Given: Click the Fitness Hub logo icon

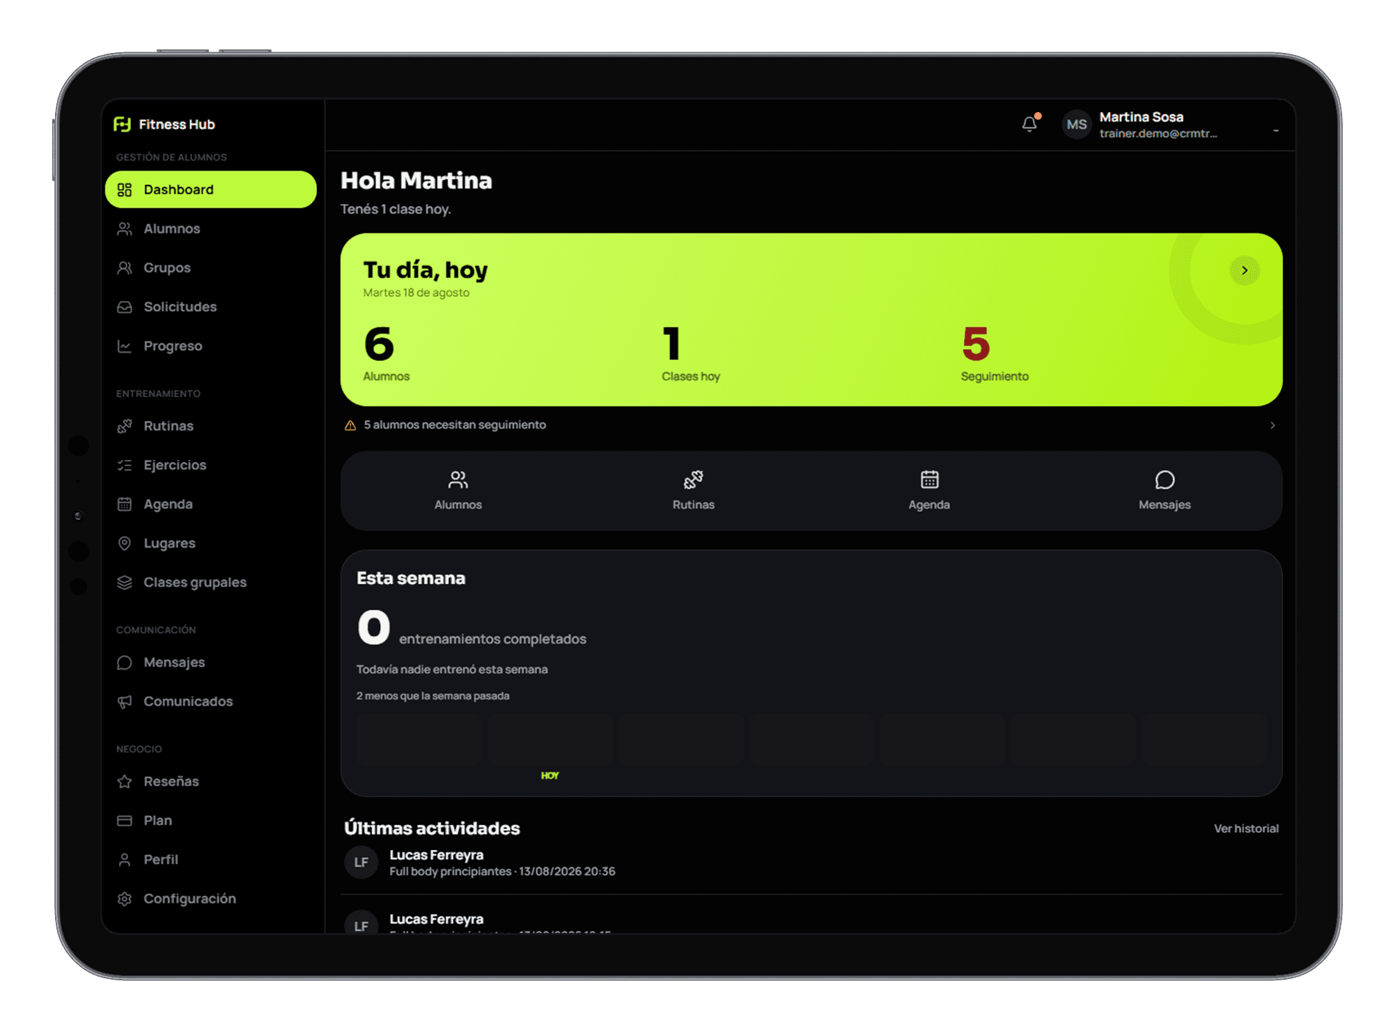Looking at the screenshot, I should click(122, 124).
